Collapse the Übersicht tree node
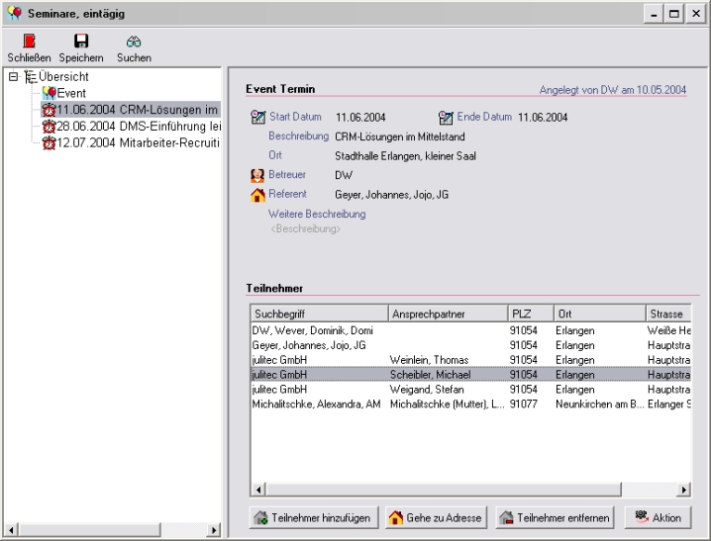711x541 pixels. (13, 76)
